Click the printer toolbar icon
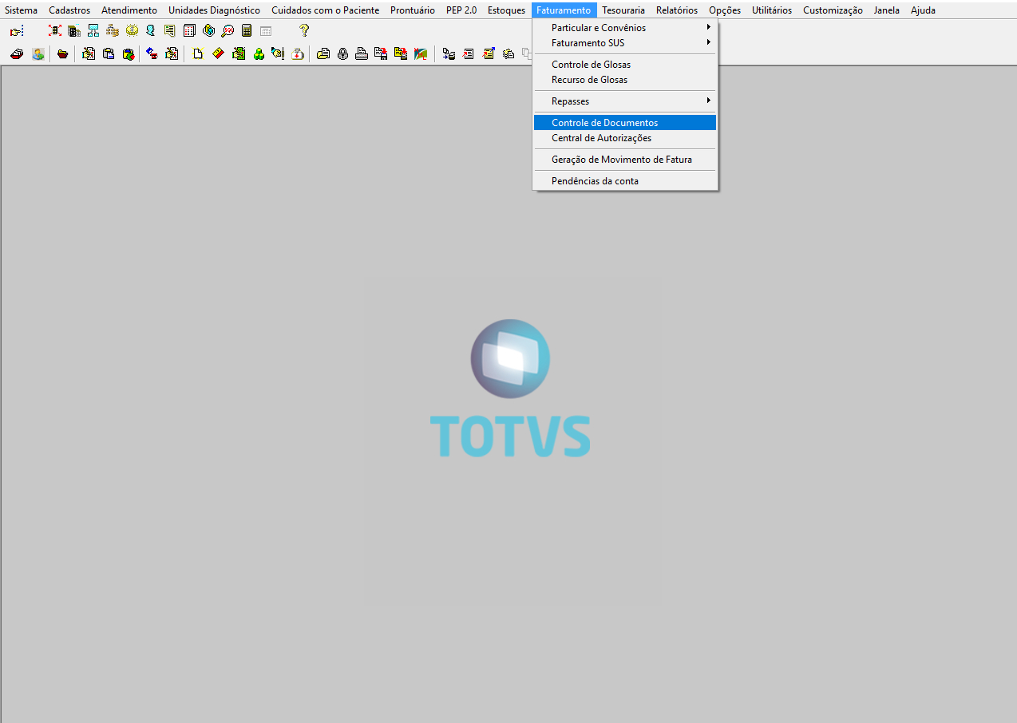Viewport: 1017px width, 723px height. pyautogui.click(x=362, y=54)
